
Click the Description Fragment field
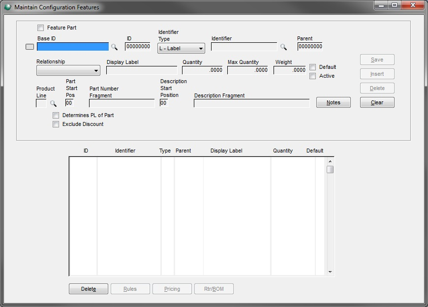pos(252,103)
